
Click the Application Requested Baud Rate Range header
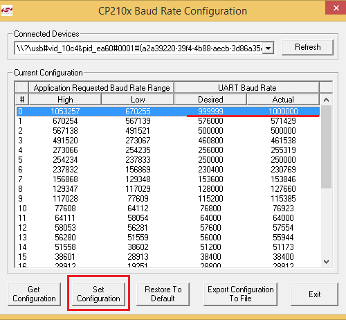(x=102, y=88)
